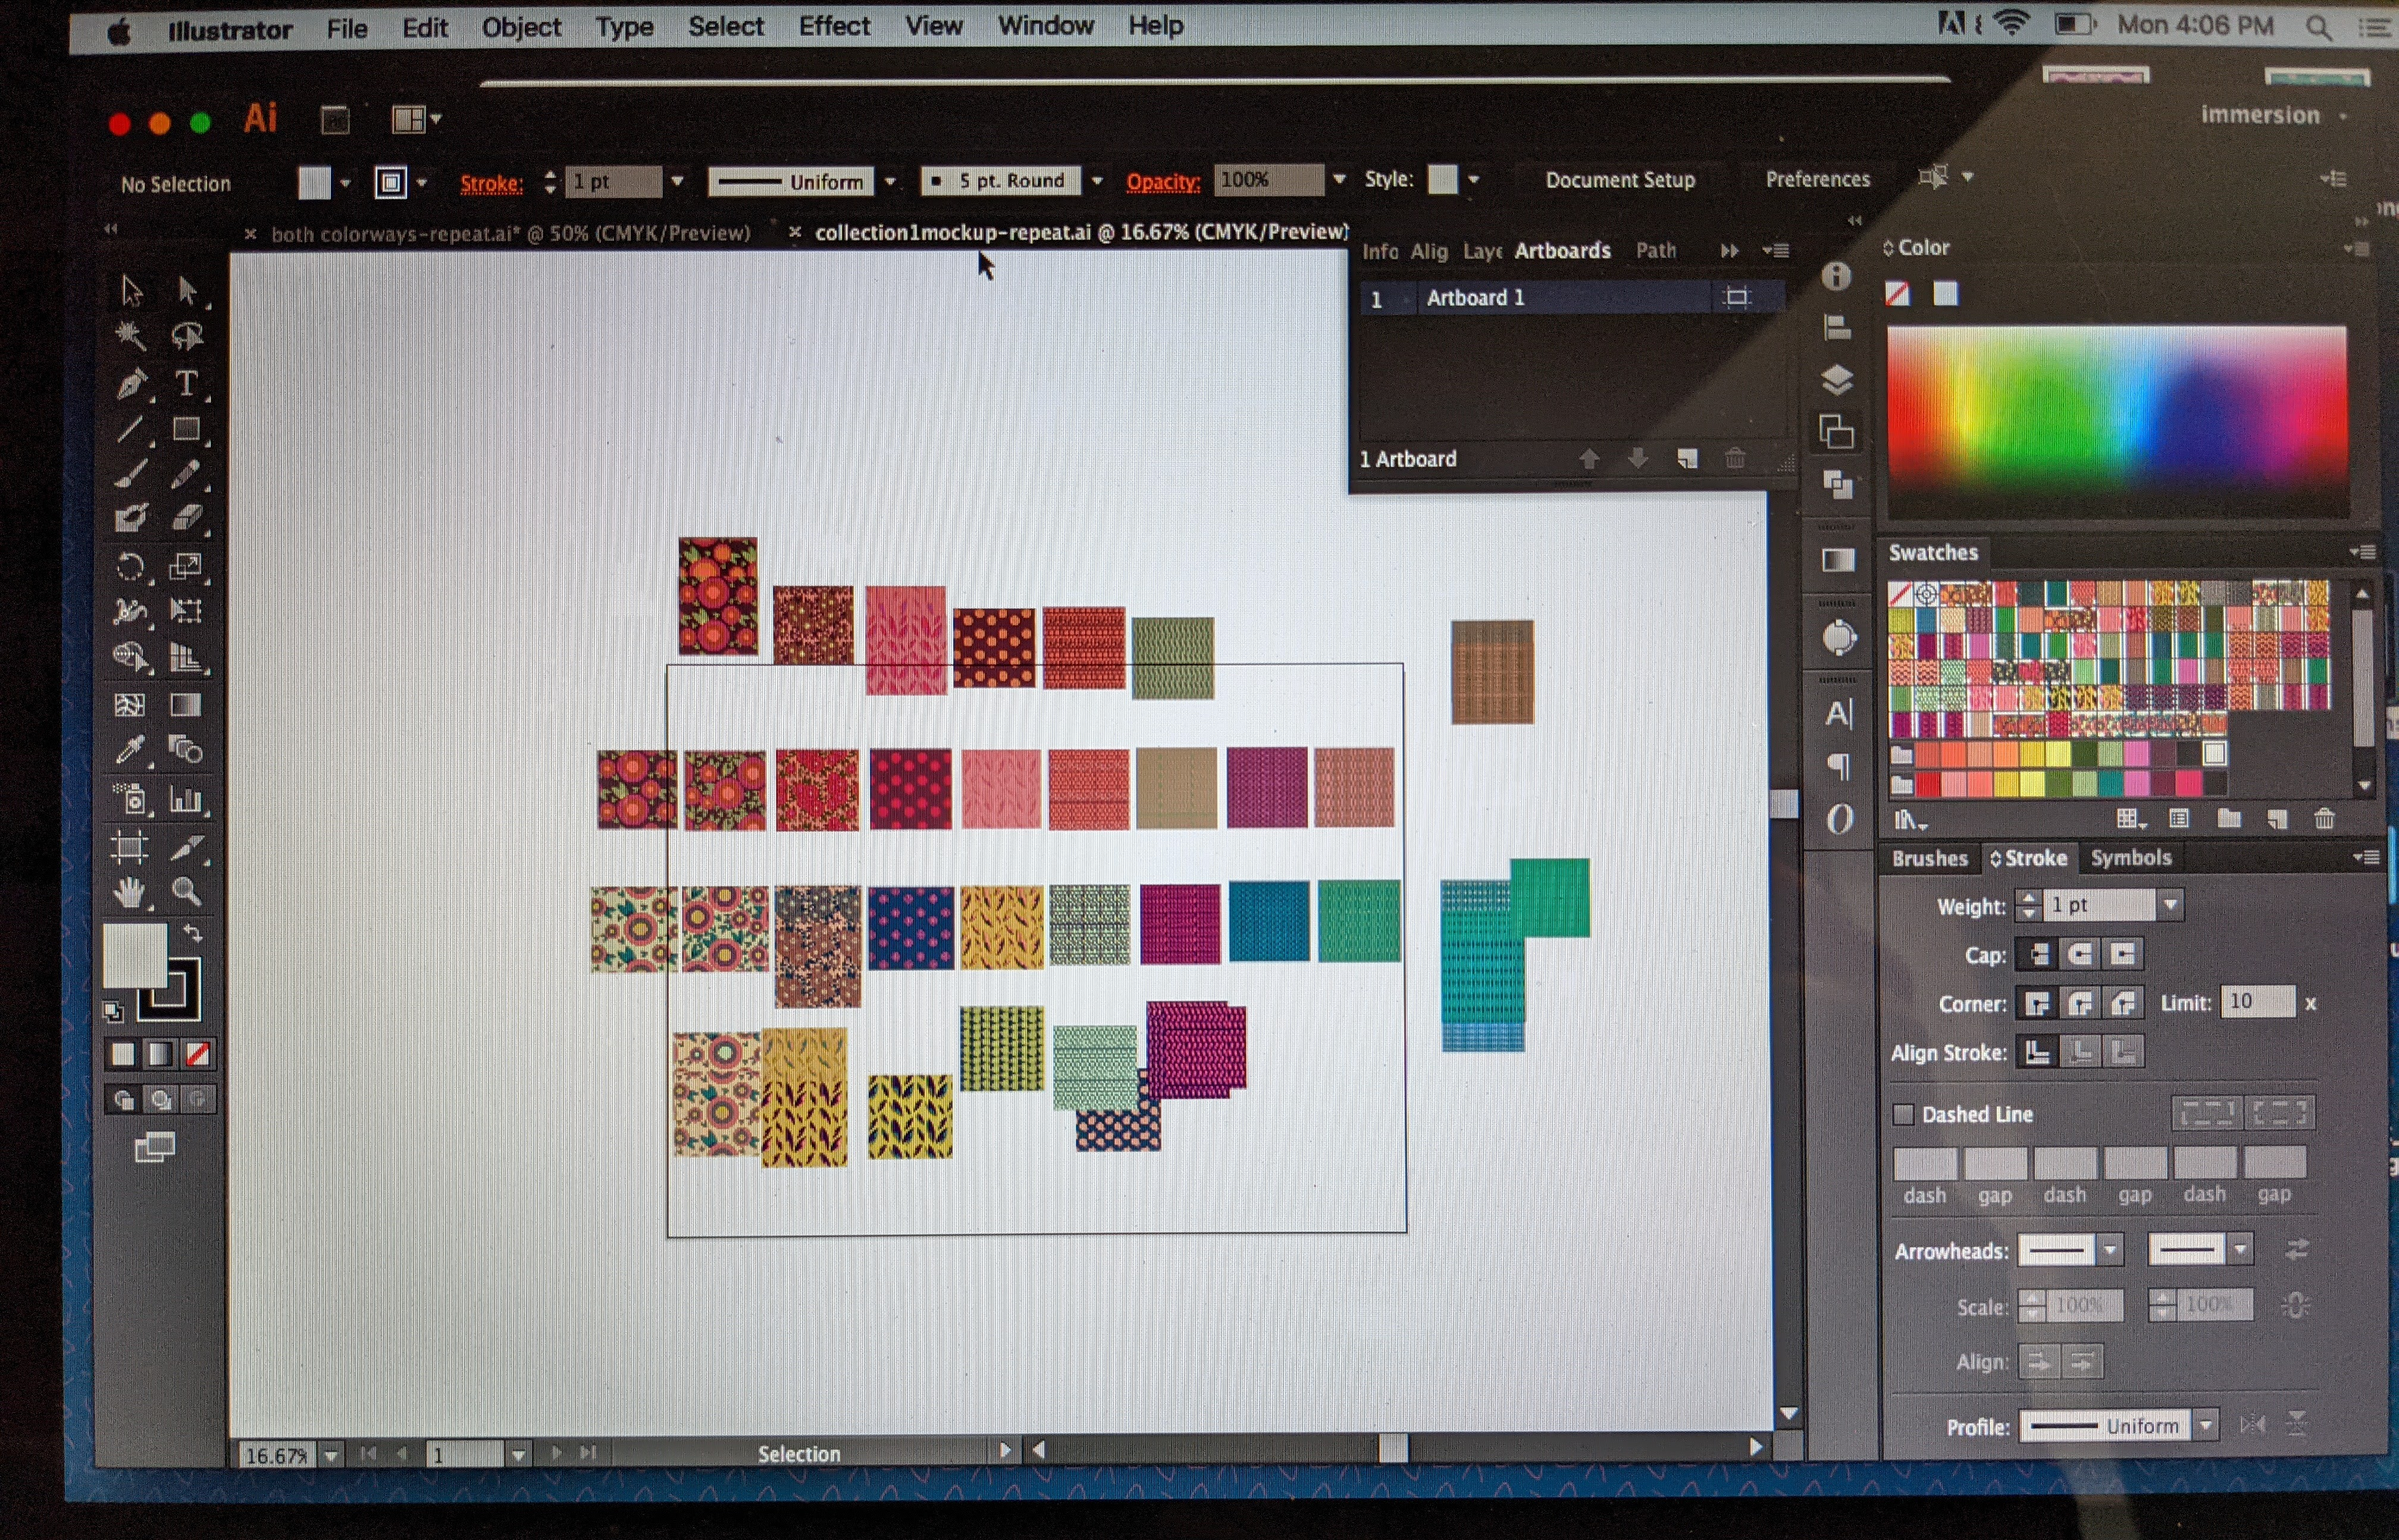Open Preferences from control bar
Image resolution: width=2399 pixels, height=1540 pixels.
1817,179
